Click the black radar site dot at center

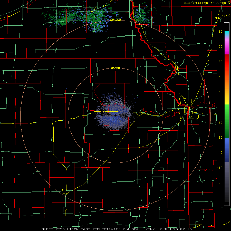click(x=115, y=115)
